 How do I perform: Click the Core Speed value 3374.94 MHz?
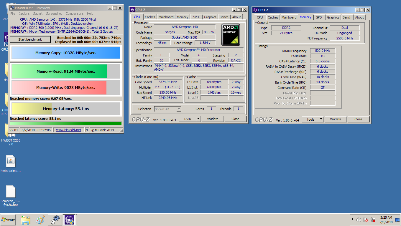click(x=168, y=82)
